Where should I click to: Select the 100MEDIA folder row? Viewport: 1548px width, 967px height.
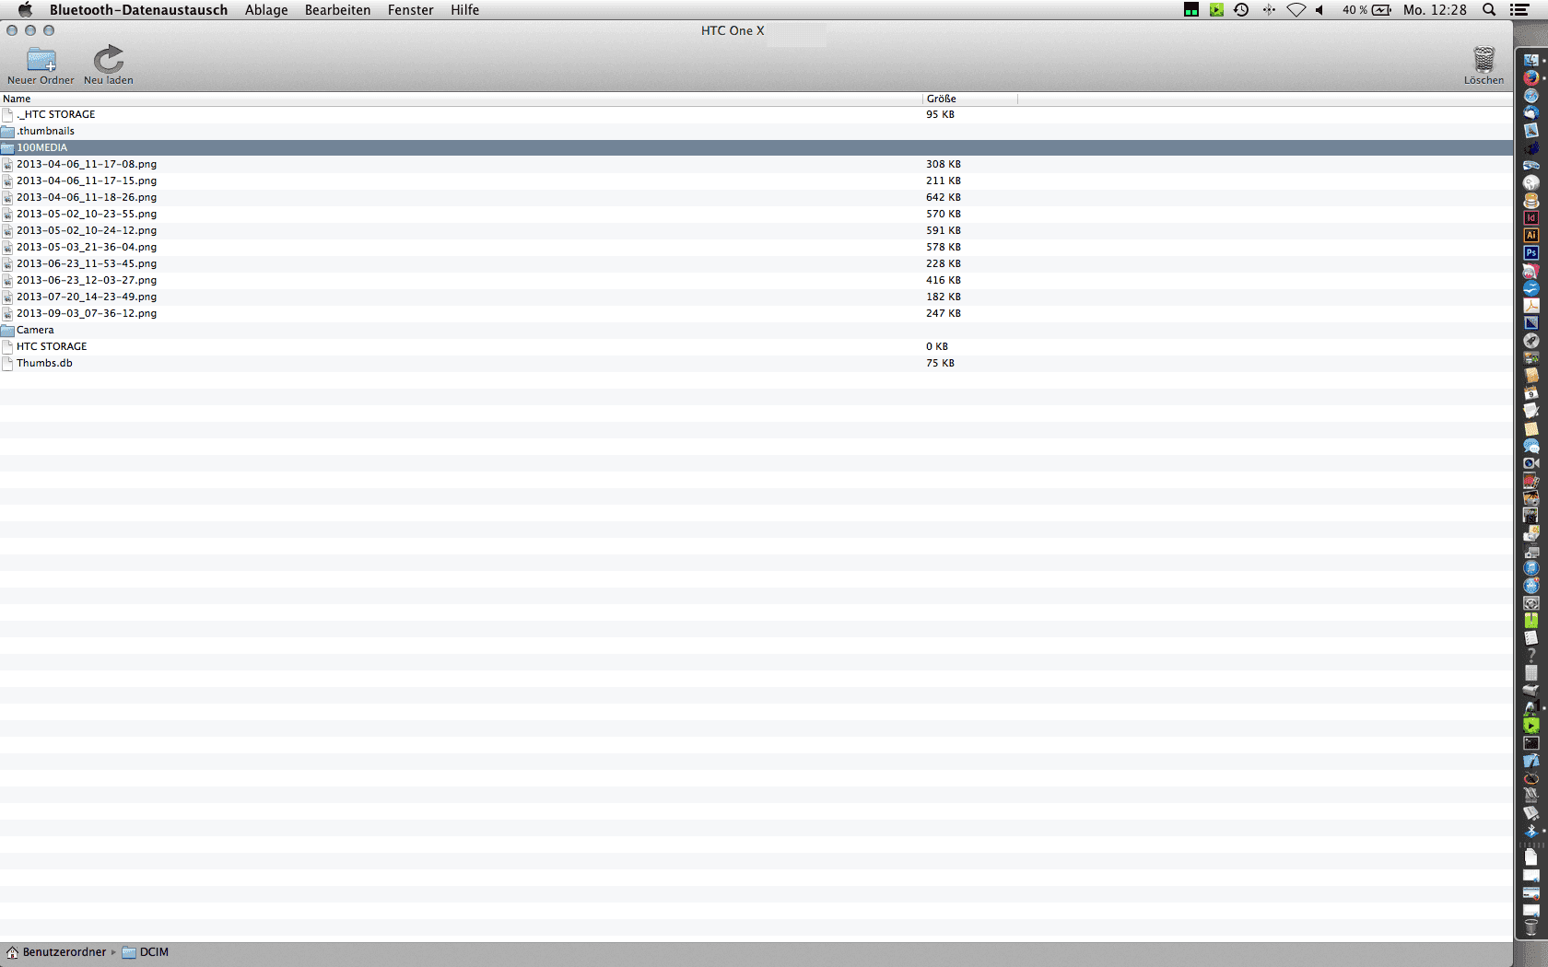click(x=756, y=147)
